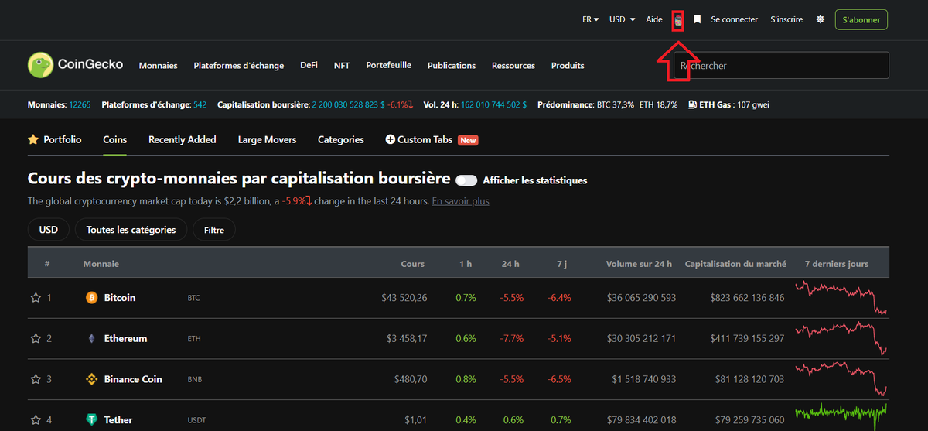Toggle Afficher les statistiques switch
The height and width of the screenshot is (431, 928).
click(466, 180)
